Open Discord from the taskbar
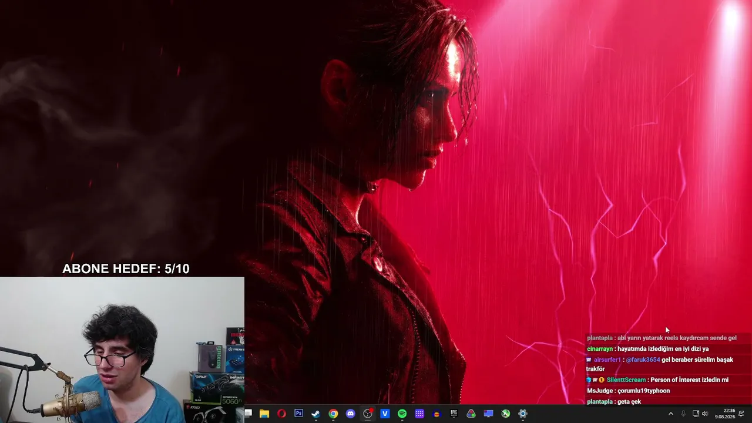The image size is (752, 423). (351, 414)
